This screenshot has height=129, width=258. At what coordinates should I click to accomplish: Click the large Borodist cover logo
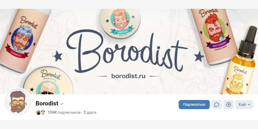tap(127, 51)
